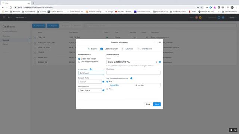This screenshot has height=134, width=239.
Task: Reload the page with browser refresh icon
Action: click(11, 7)
